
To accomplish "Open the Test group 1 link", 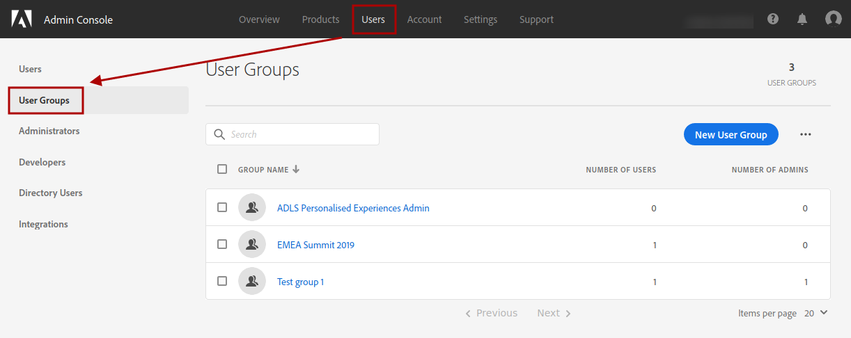I will [300, 282].
